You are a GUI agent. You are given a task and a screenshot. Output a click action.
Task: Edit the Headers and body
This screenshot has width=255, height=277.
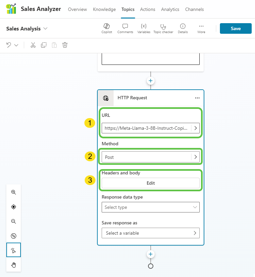pyautogui.click(x=151, y=183)
